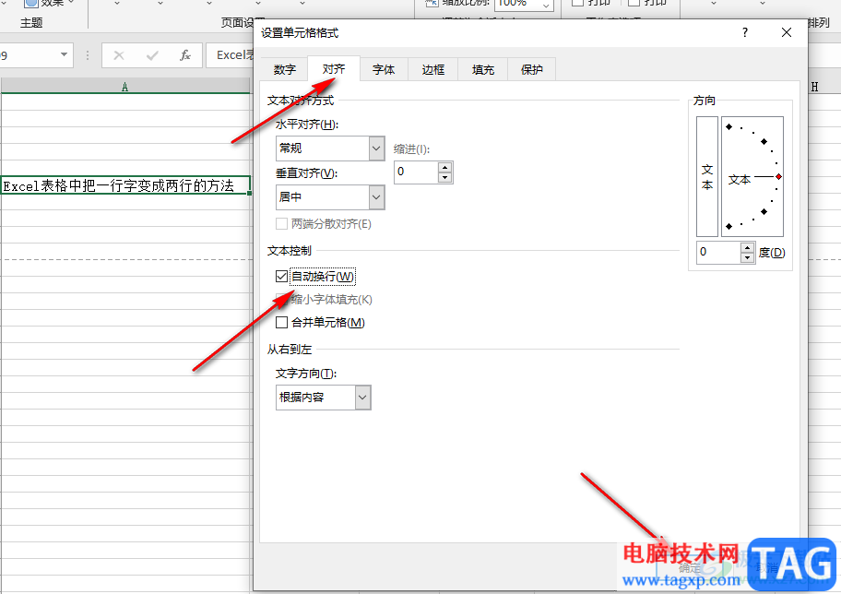Click the red diamond on orientation dial
The image size is (841, 594).
[x=778, y=176]
